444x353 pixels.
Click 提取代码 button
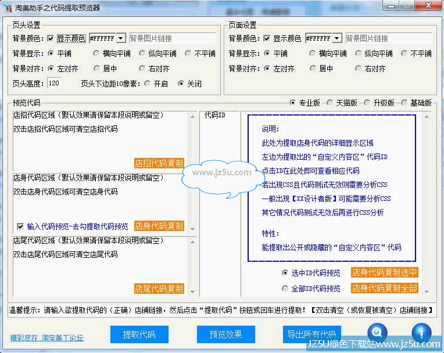(x=139, y=334)
